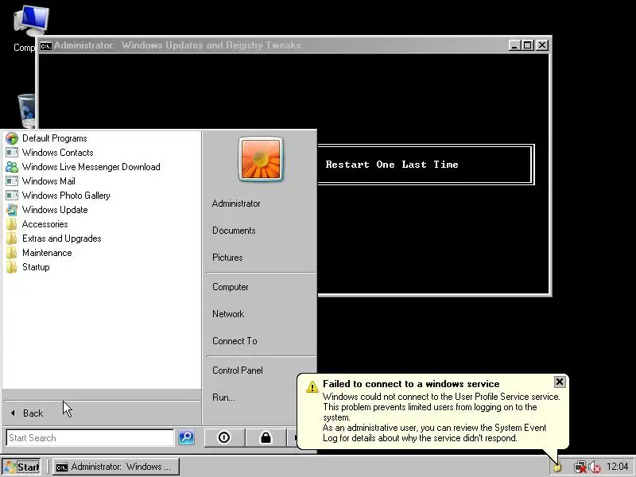Open Computer from the Start menu

pyautogui.click(x=230, y=287)
